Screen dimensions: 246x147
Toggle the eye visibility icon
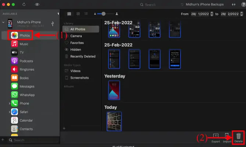pos(37,4)
